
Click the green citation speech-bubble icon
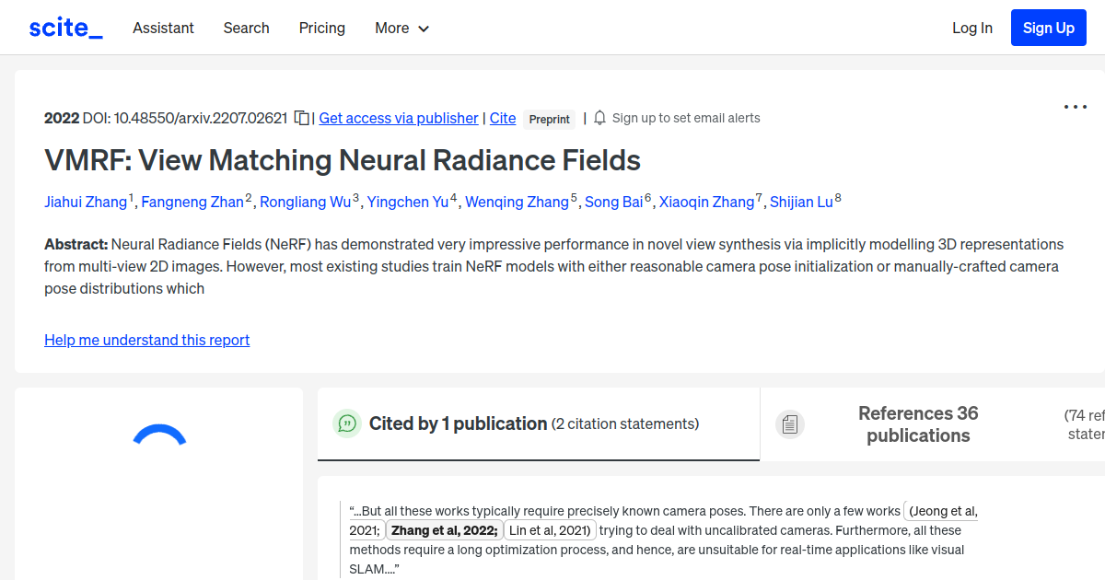pos(347,423)
